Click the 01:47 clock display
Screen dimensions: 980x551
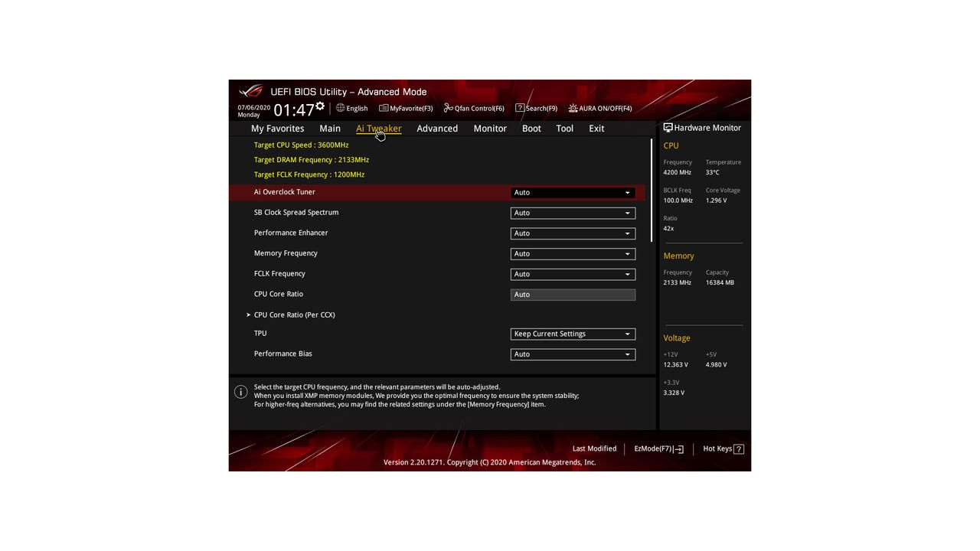tap(293, 111)
